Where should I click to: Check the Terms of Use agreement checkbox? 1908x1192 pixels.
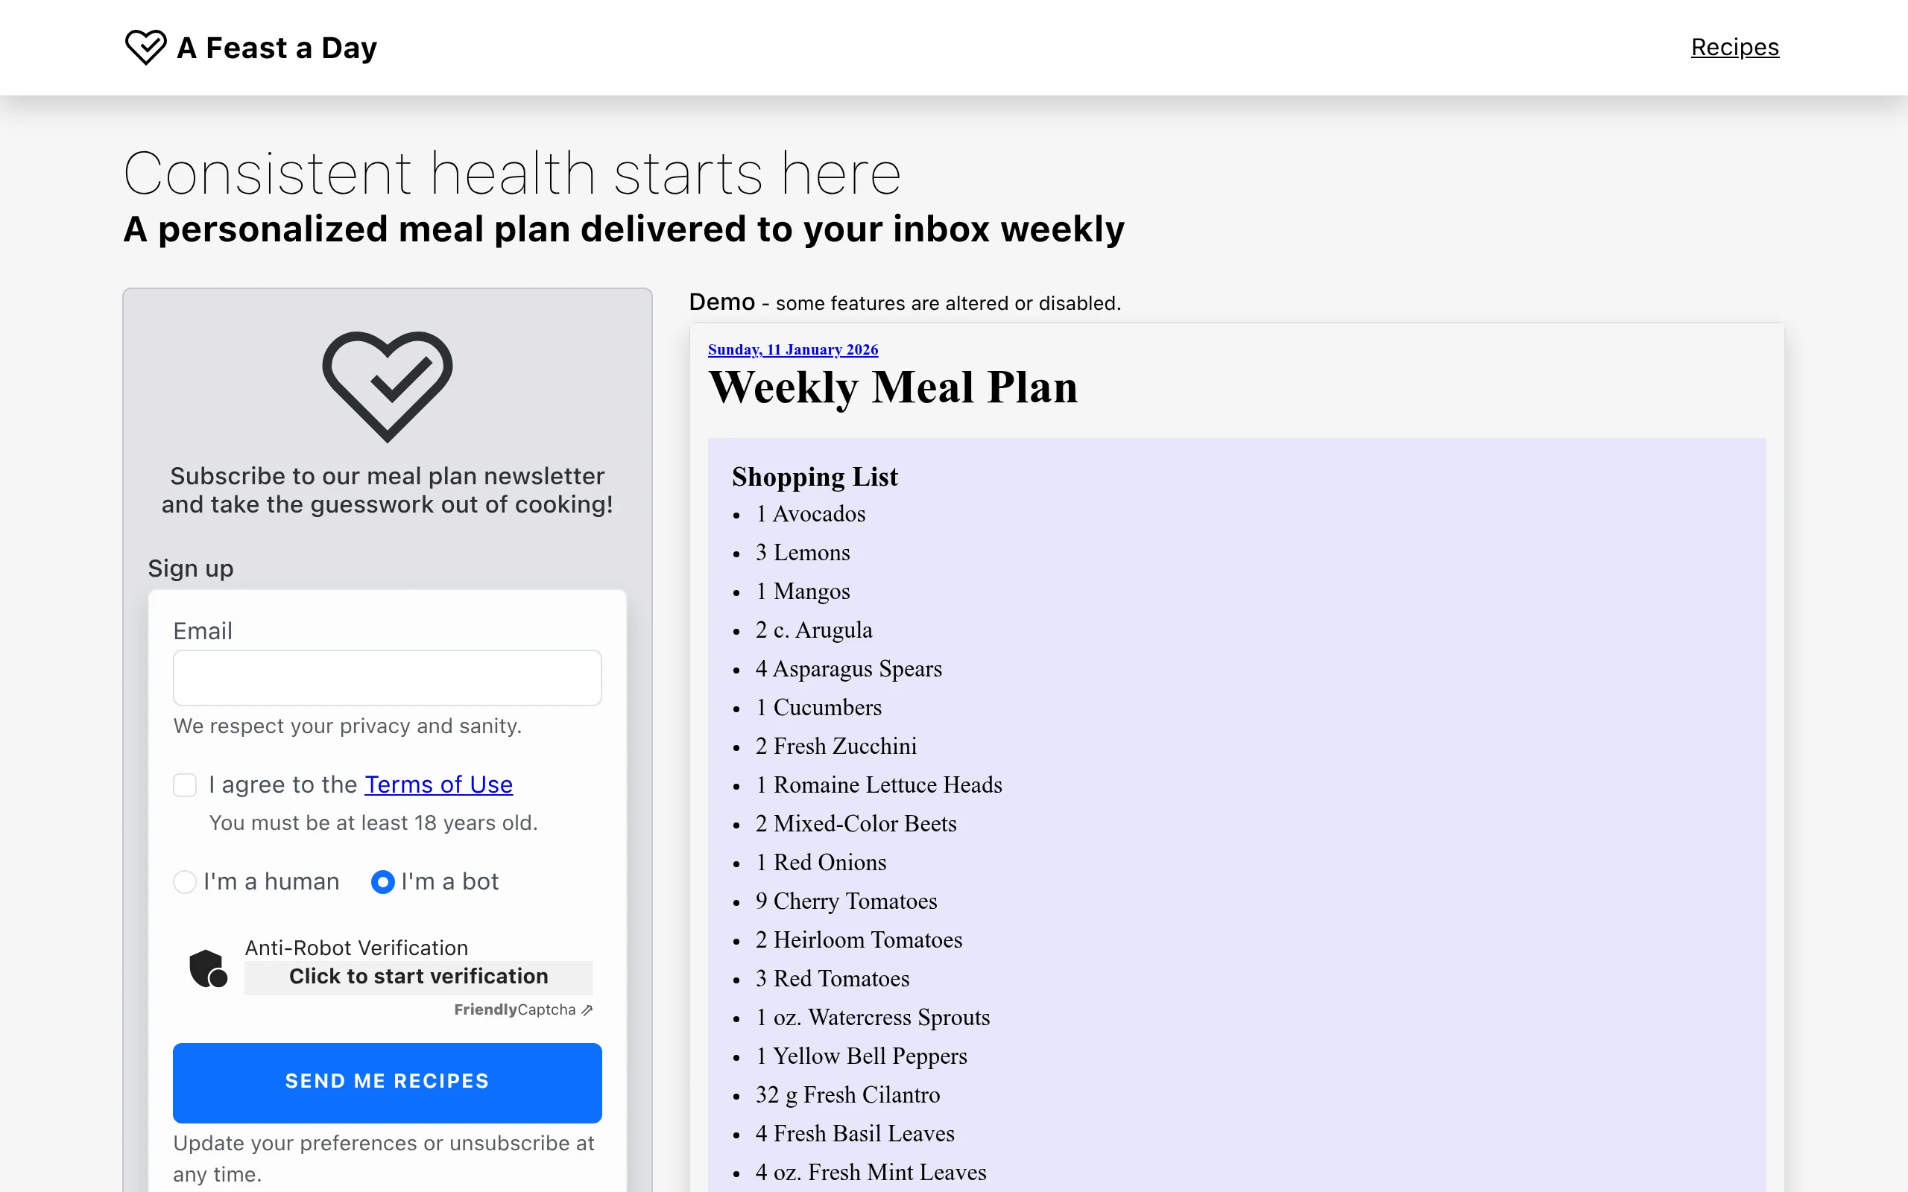point(185,785)
